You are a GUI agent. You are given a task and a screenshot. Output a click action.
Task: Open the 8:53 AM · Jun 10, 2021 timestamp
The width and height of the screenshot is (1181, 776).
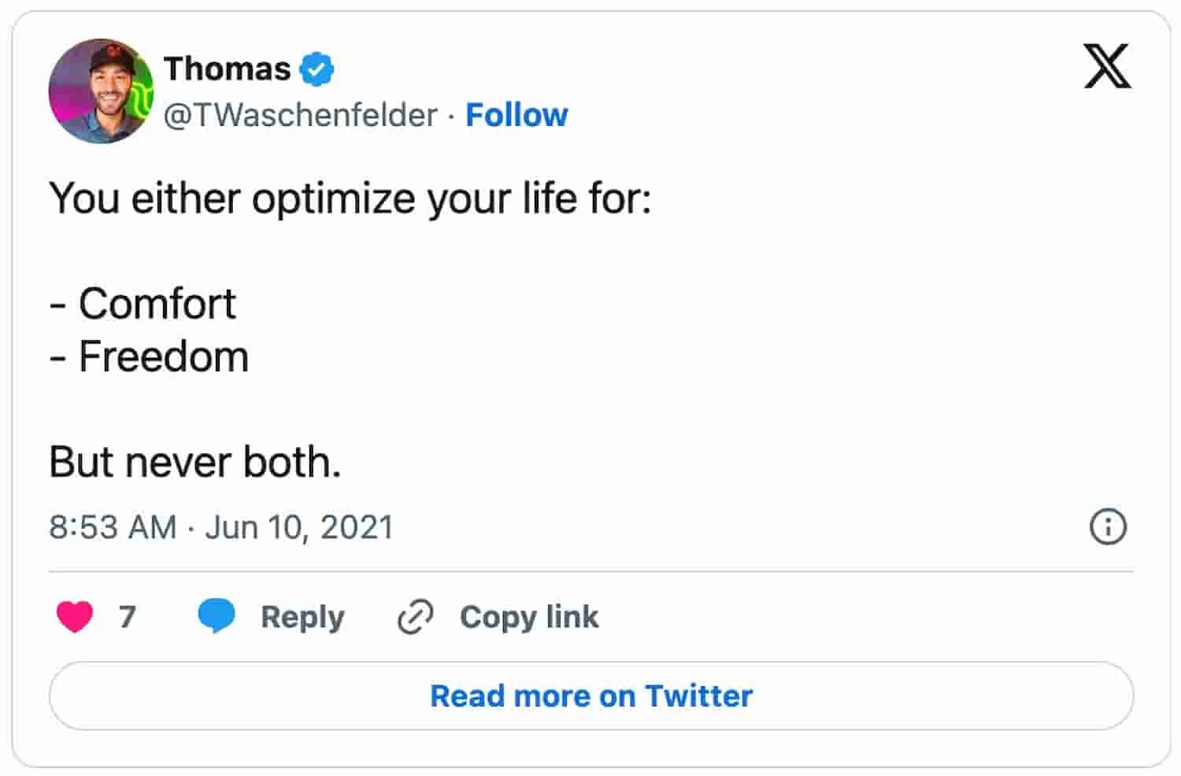pos(220,527)
